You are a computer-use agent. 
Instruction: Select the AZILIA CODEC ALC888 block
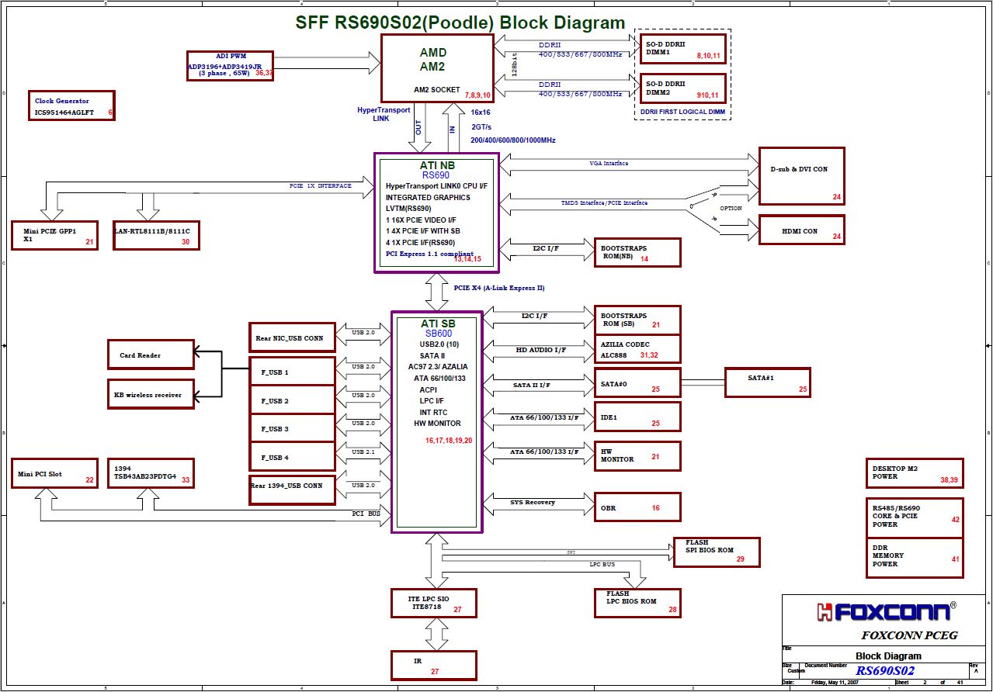click(637, 349)
